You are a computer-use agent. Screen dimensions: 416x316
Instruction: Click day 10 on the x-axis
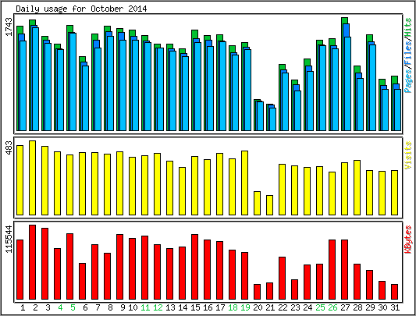pyautogui.click(x=133, y=307)
